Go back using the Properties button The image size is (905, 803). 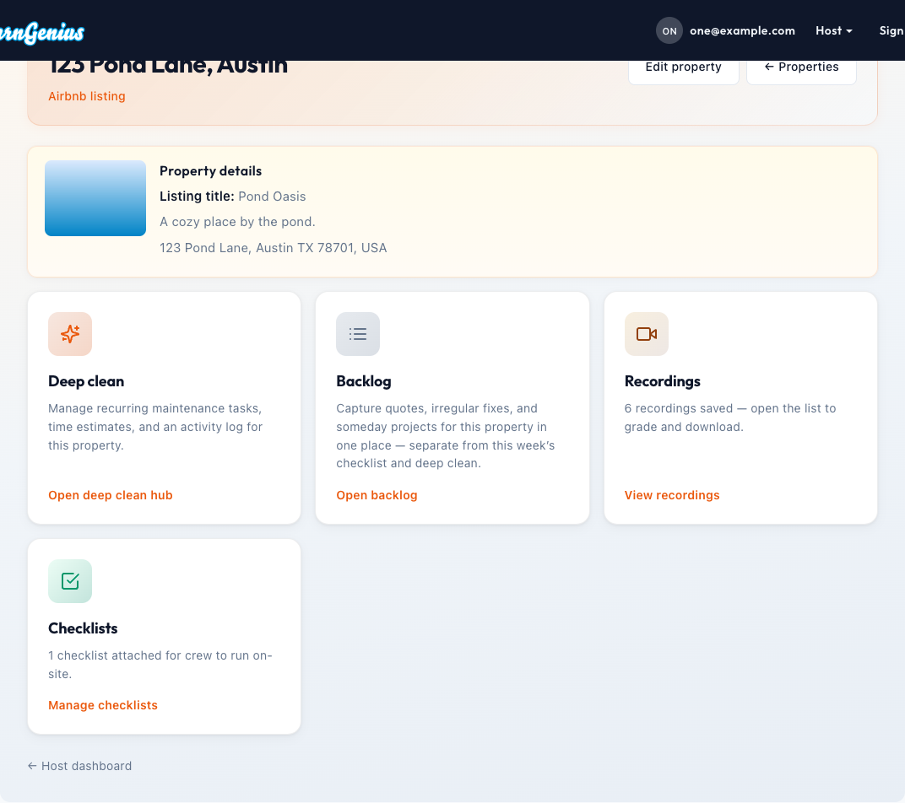point(800,67)
